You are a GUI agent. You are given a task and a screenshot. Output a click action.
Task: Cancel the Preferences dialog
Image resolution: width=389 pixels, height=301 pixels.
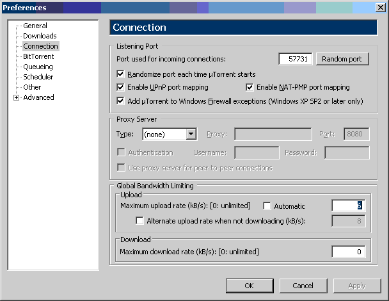pos(303,285)
